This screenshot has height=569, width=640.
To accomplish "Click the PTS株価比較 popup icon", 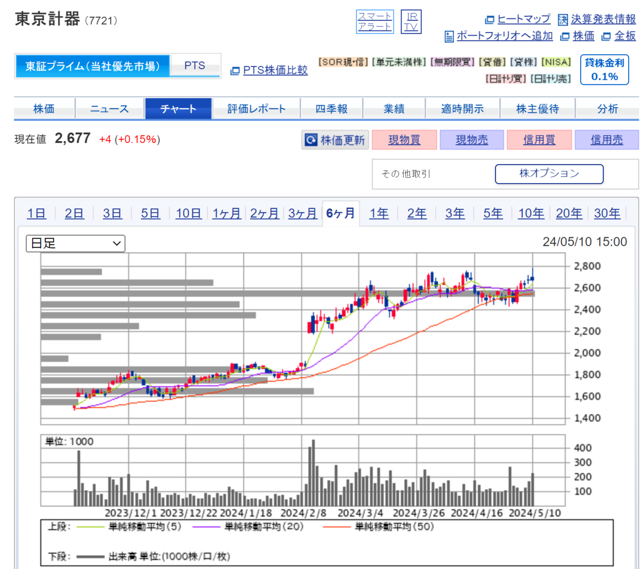I will (235, 71).
